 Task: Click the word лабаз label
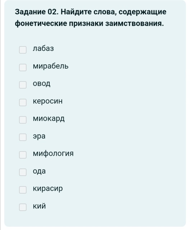[43, 49]
